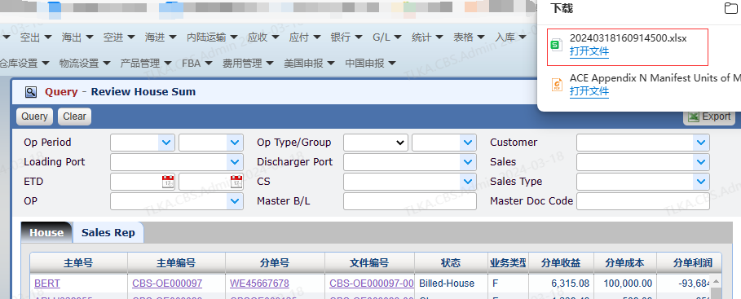Viewport: 741px width, 299px height.
Task: Open CBS-OE000097-00 file number link
Action: click(372, 284)
